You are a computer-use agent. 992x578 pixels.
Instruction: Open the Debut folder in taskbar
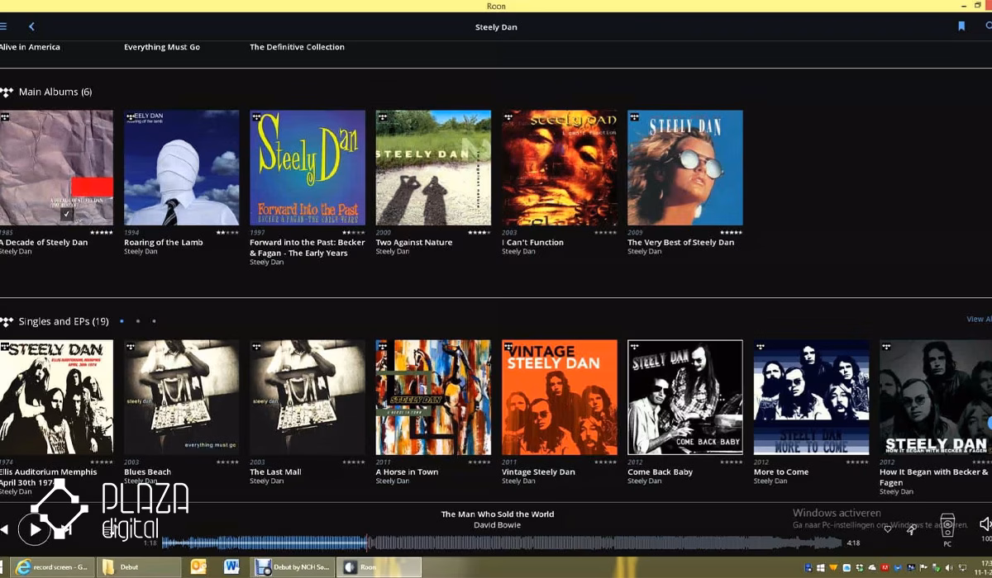(x=139, y=567)
